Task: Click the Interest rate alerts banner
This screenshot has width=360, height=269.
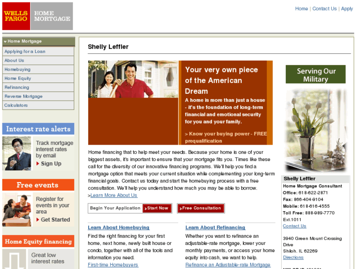Action: 38,129
